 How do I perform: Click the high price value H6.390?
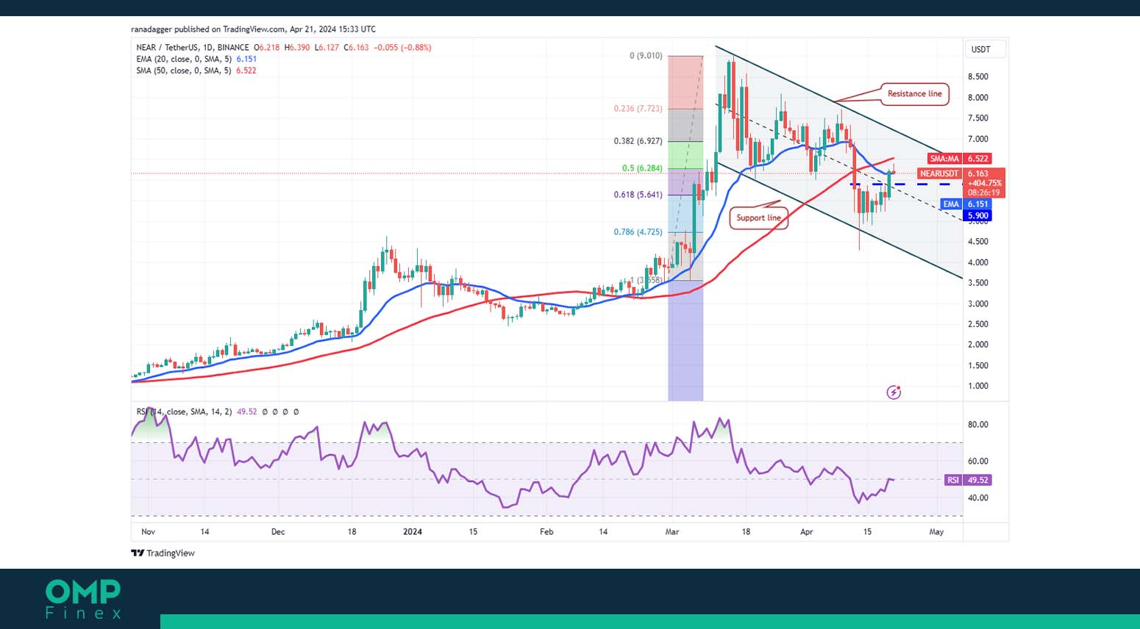click(x=297, y=48)
